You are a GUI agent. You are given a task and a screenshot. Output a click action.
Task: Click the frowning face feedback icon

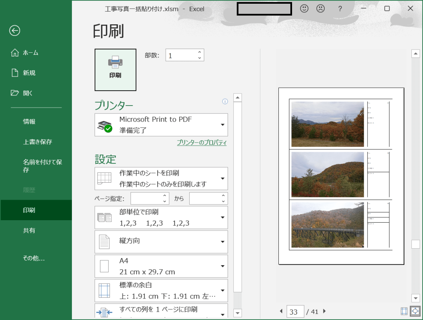click(320, 8)
